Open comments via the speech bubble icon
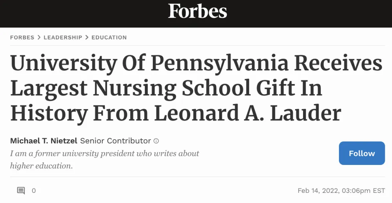This screenshot has height=203, width=392. tap(21, 190)
